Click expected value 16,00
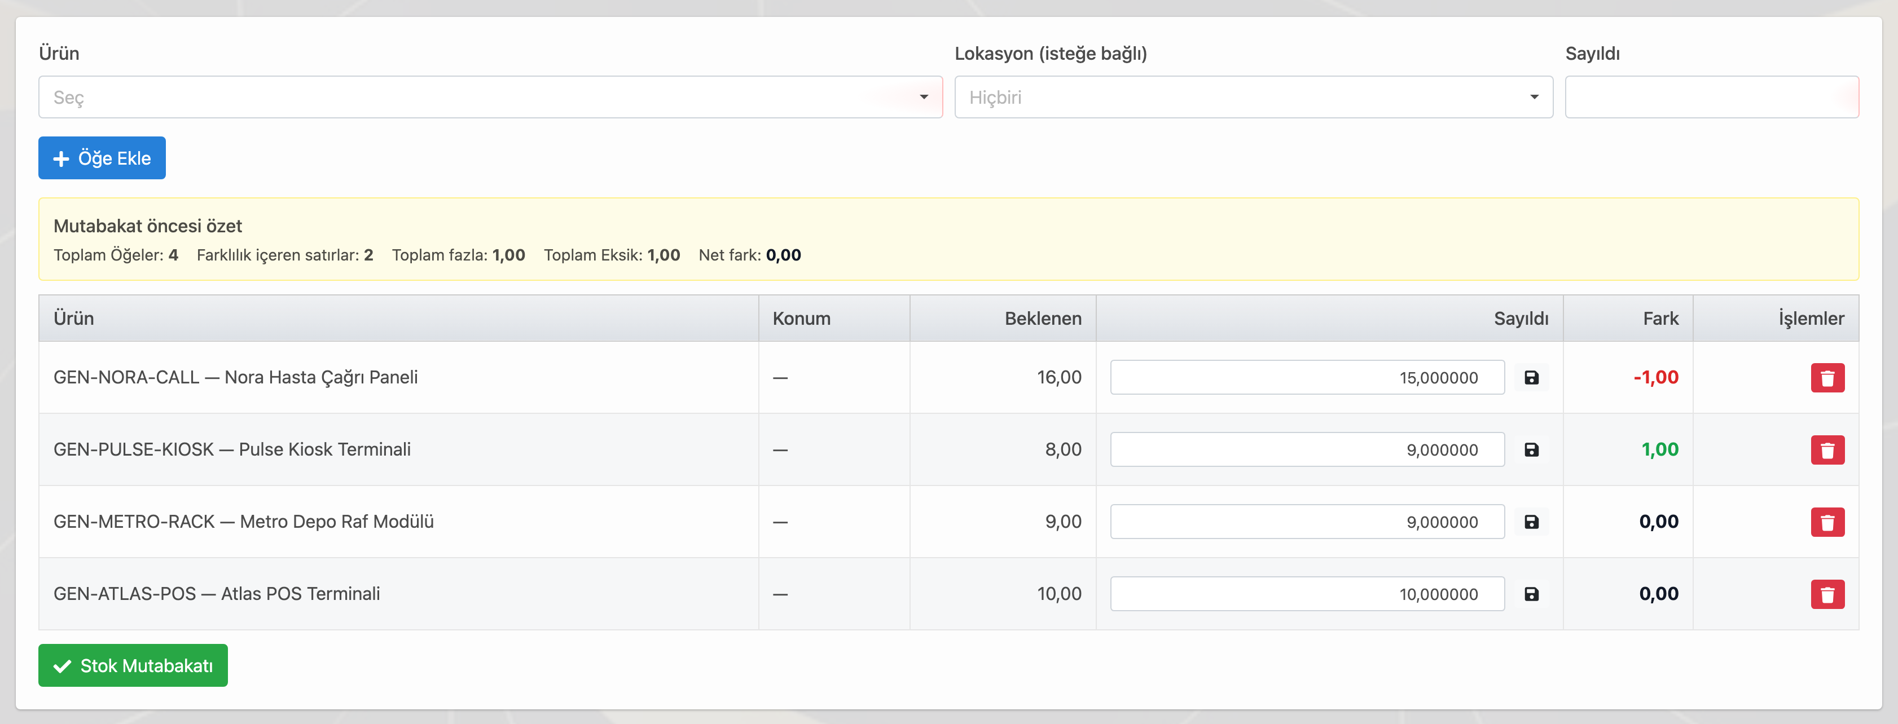 tap(1059, 377)
